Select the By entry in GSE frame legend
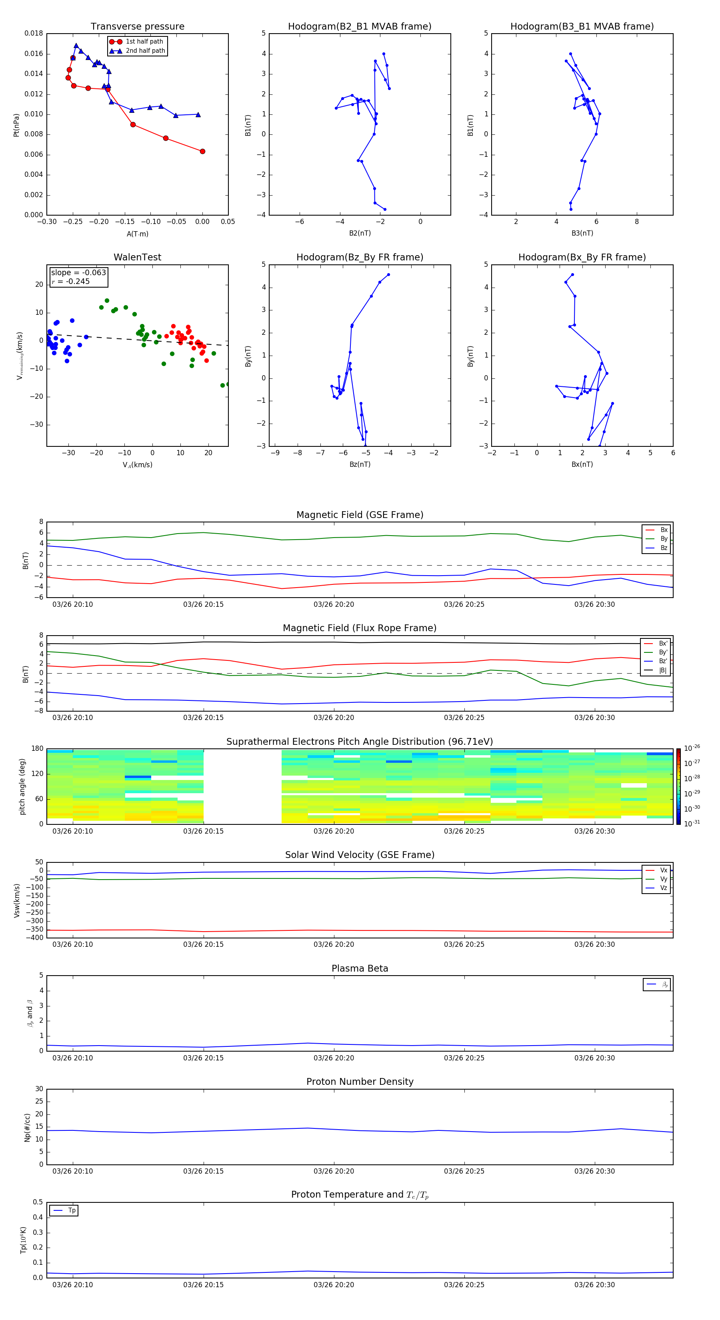Image resolution: width=720 pixels, height=1320 pixels. [x=656, y=538]
